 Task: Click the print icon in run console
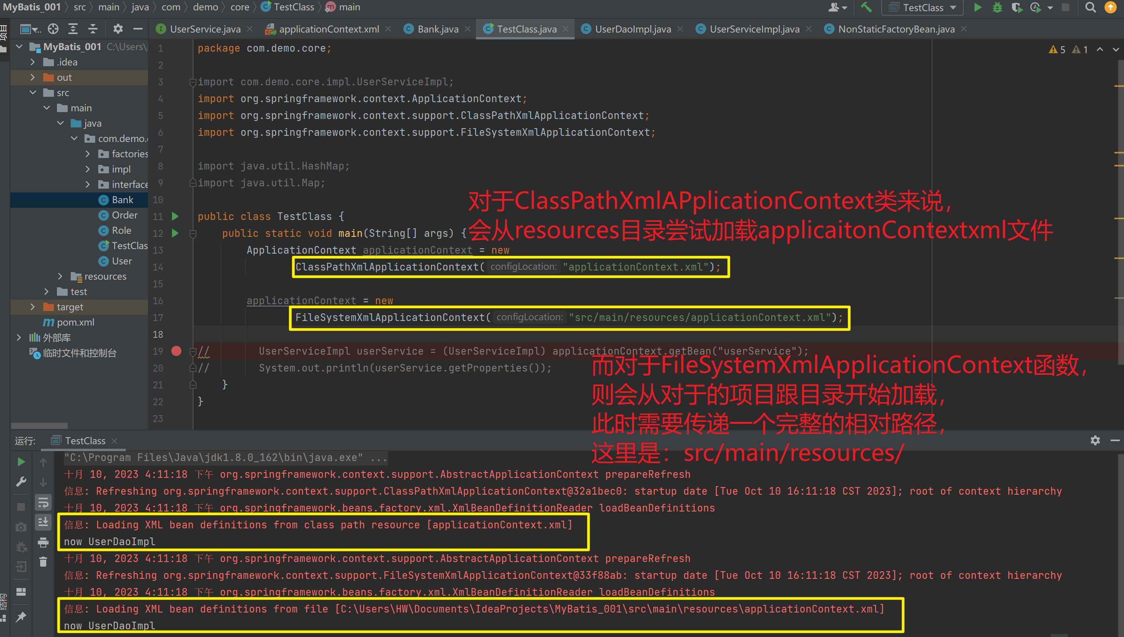pos(43,543)
